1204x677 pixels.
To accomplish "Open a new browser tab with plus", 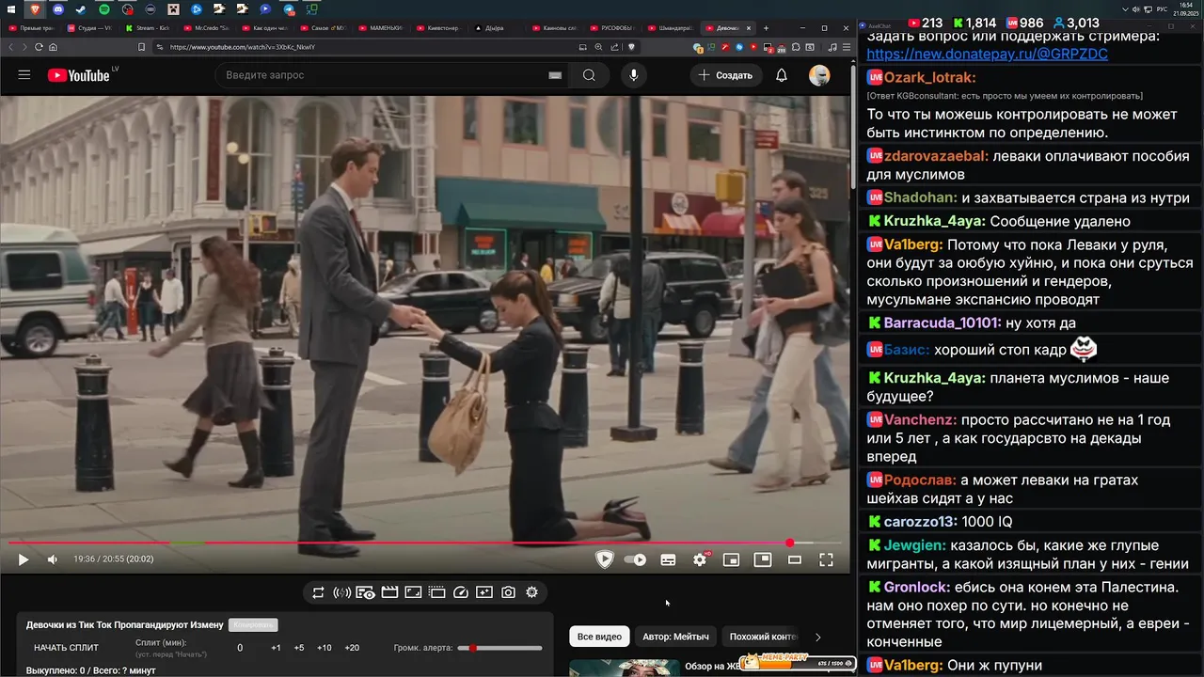I will point(766,29).
